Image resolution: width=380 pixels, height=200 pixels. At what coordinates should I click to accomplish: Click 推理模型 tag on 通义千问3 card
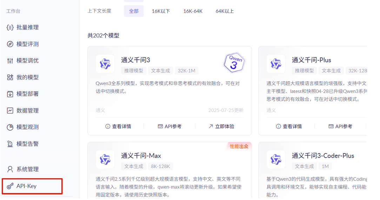click(134, 71)
